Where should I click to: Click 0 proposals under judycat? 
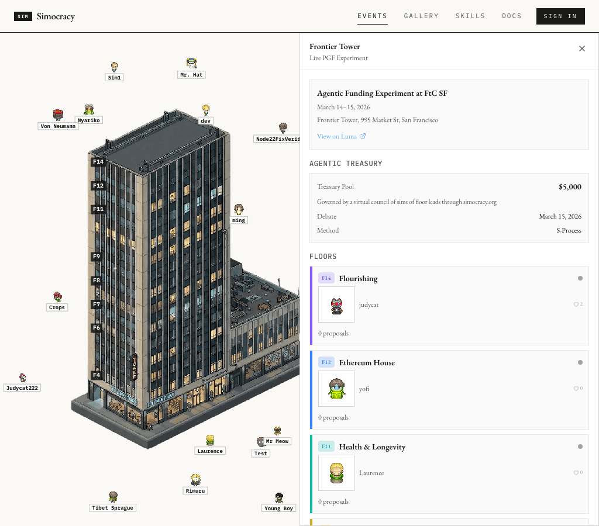tap(333, 333)
